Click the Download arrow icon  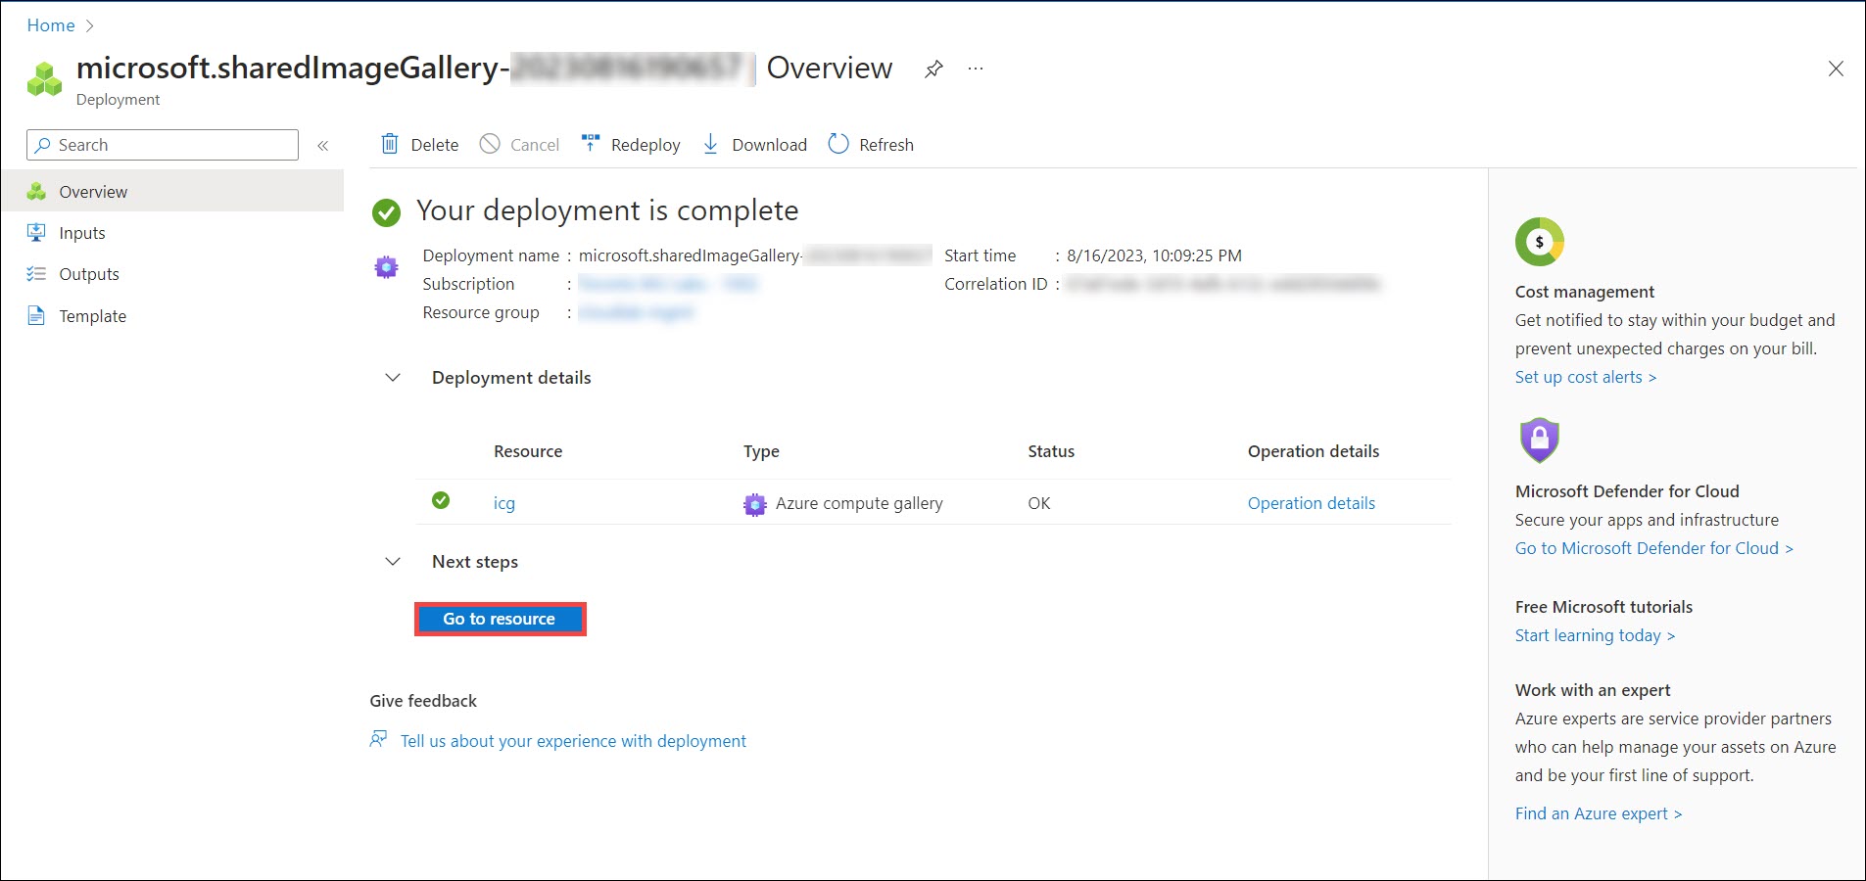pyautogui.click(x=711, y=144)
